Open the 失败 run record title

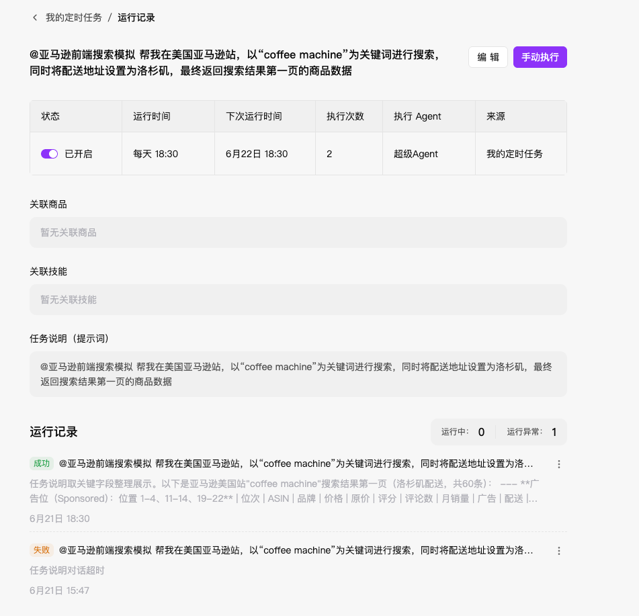pos(296,550)
